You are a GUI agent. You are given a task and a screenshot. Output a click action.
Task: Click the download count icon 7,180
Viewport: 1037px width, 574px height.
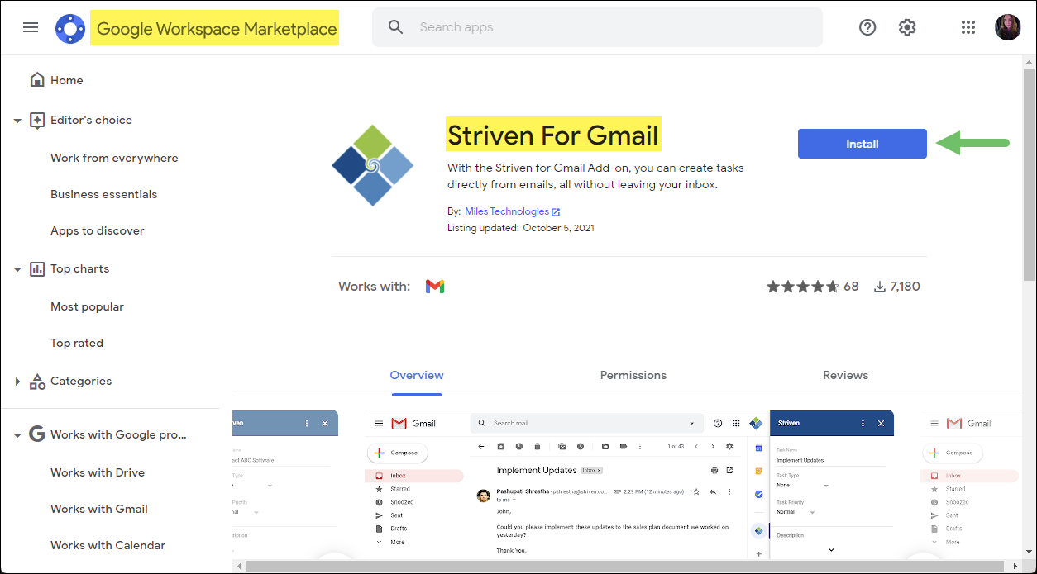[881, 287]
